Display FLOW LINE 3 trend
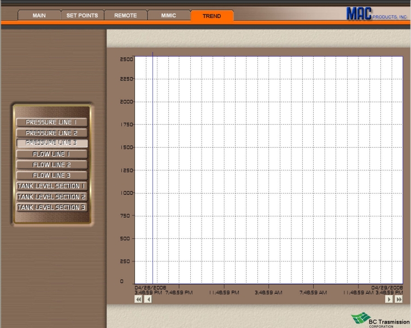Screen dimensions: 411x328 [51, 175]
